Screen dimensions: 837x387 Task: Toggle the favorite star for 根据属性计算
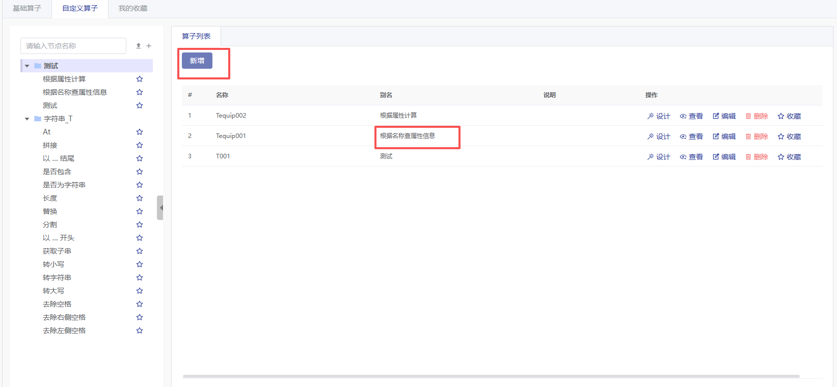click(140, 79)
